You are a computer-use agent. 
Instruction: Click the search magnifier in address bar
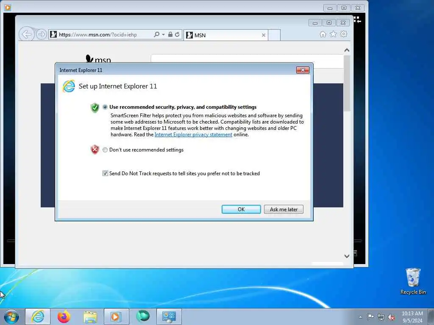(x=156, y=35)
